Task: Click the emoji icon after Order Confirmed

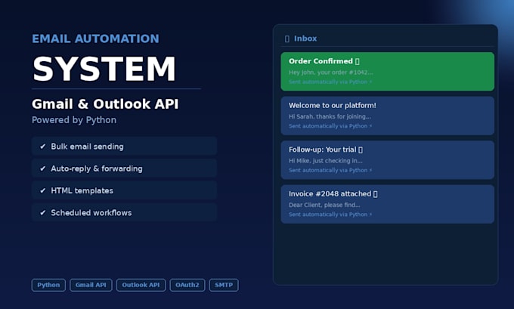Action: [x=358, y=62]
